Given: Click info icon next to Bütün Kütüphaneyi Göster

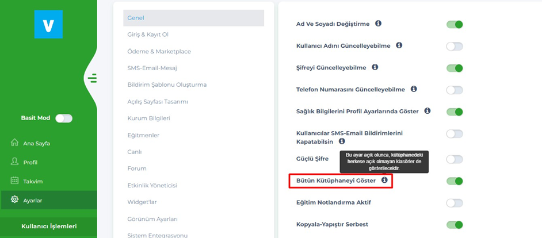Looking at the screenshot, I should [384, 180].
